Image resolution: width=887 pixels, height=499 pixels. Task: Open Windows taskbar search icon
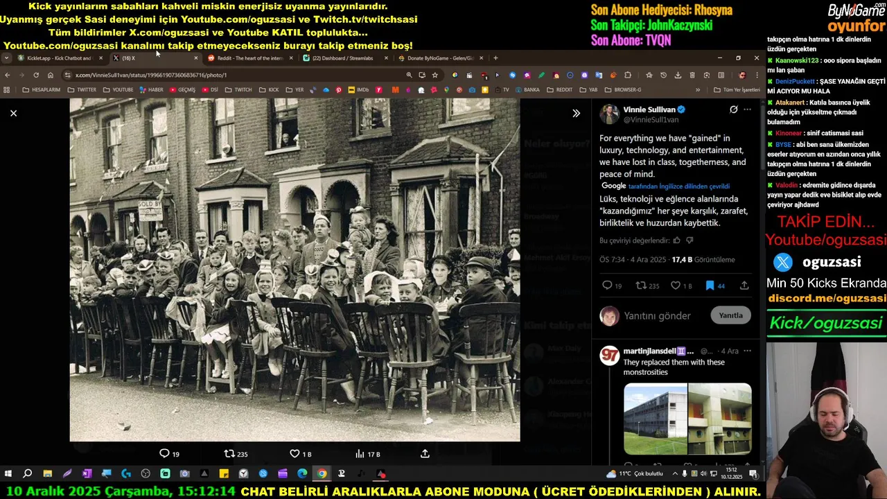pyautogui.click(x=28, y=474)
